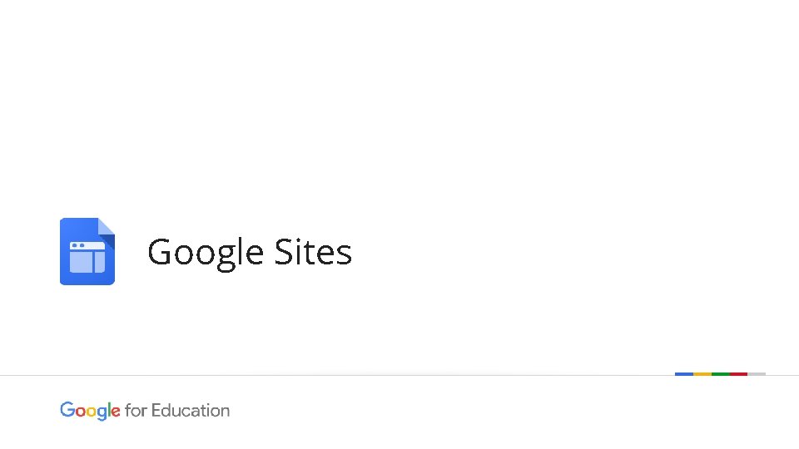
Task: Click the yellow segment of the color bar
Action: 702,374
